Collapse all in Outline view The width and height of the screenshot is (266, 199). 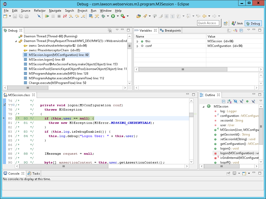[x=223, y=101]
